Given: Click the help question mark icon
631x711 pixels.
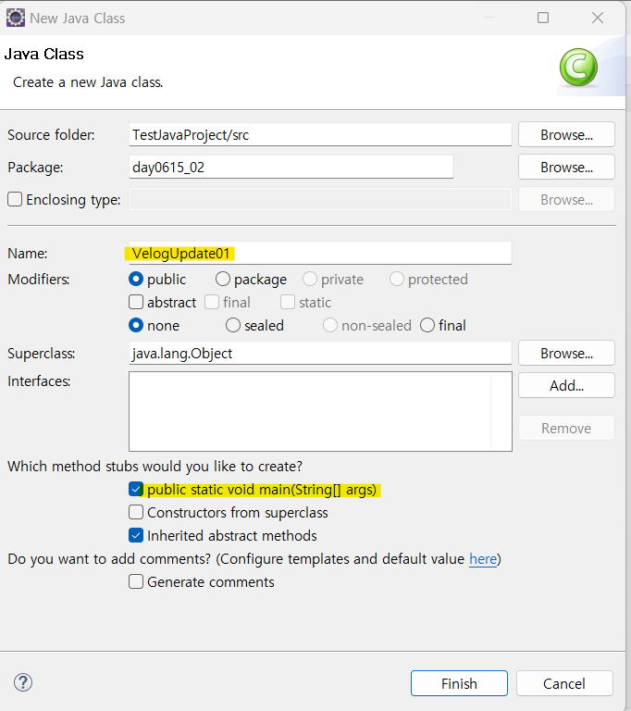Looking at the screenshot, I should pos(23,682).
